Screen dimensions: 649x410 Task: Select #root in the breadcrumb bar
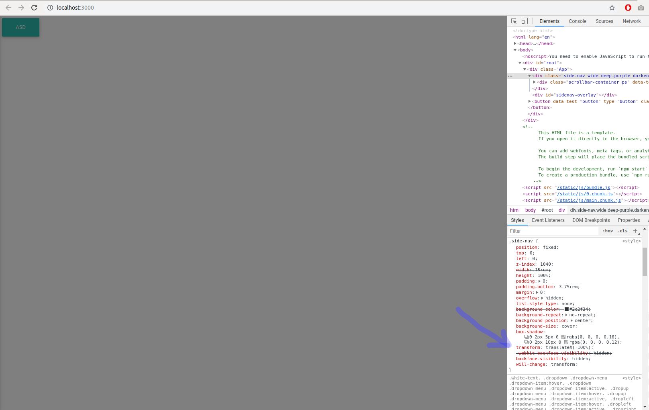tap(547, 210)
